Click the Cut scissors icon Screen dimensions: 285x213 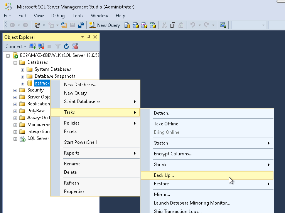[x=164, y=25]
